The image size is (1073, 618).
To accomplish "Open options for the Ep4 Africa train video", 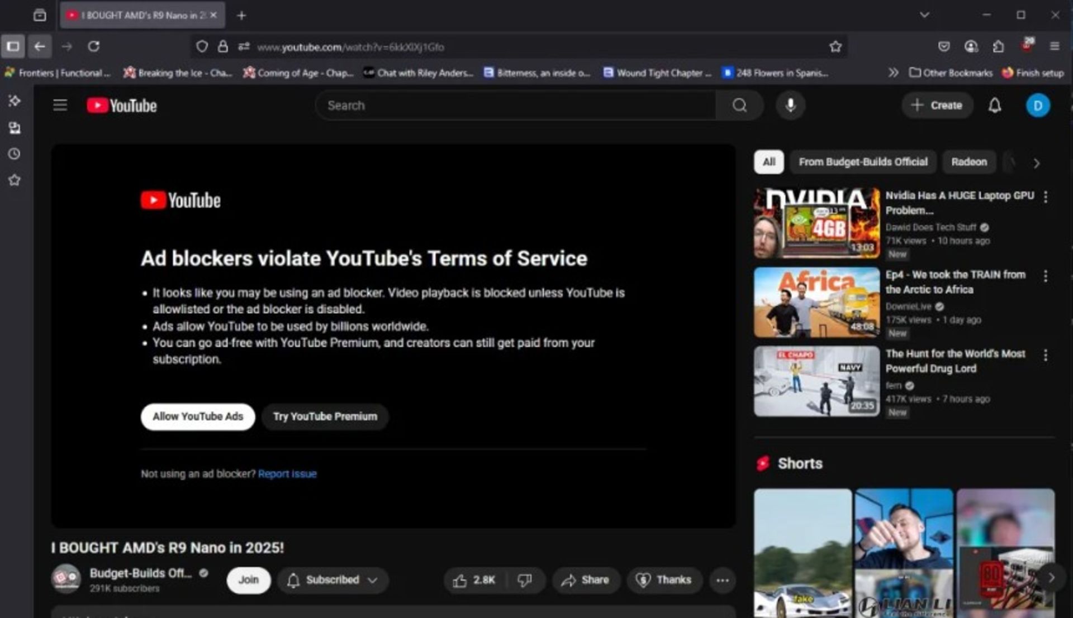I will point(1045,276).
